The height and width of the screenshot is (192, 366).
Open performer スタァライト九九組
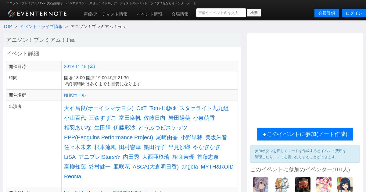tap(204, 108)
